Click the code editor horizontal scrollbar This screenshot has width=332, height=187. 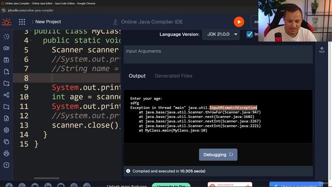pyautogui.click(x=47, y=178)
